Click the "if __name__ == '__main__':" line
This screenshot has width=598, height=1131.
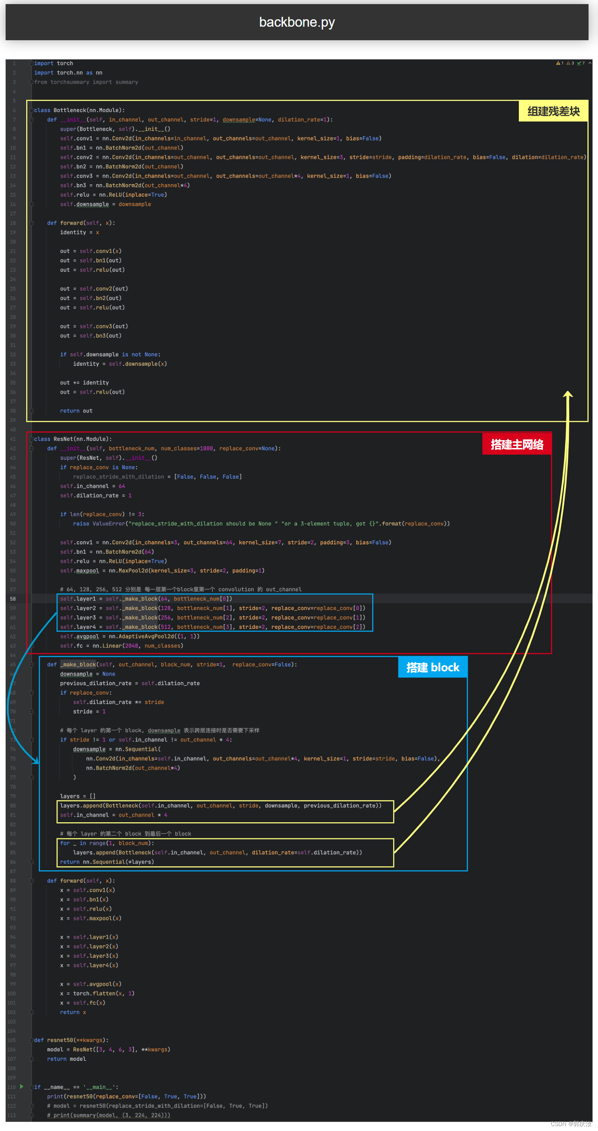click(76, 1087)
